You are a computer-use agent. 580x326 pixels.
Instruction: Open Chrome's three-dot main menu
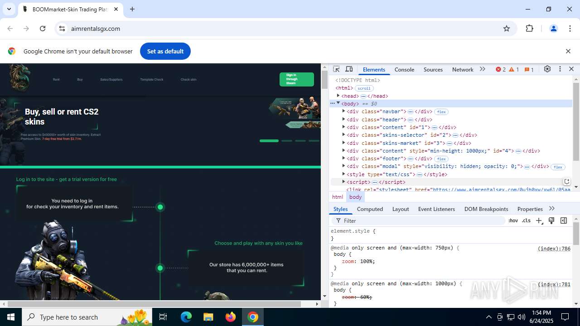[570, 29]
